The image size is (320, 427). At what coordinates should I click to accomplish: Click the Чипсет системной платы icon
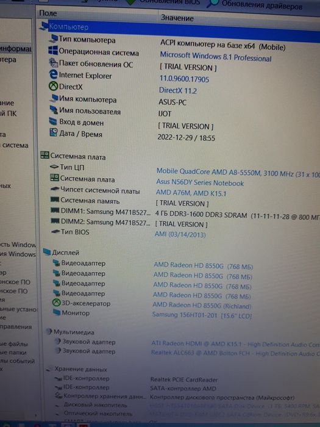(x=55, y=188)
